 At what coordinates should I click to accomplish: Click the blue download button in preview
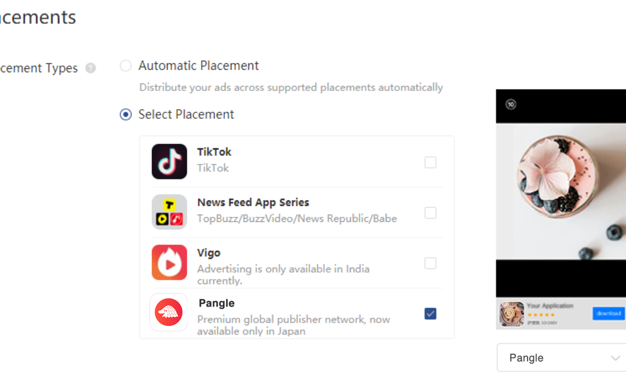click(x=609, y=314)
